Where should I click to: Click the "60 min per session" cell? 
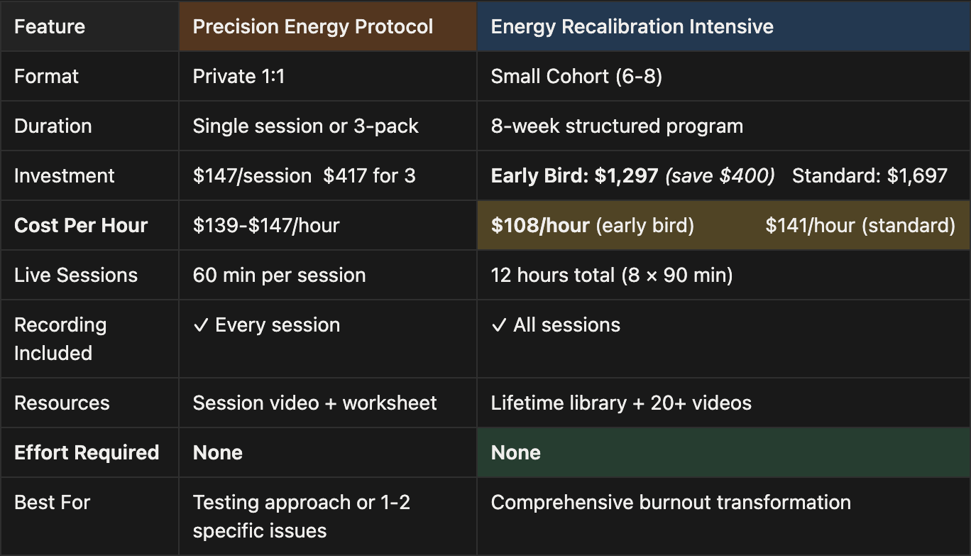[x=279, y=276]
